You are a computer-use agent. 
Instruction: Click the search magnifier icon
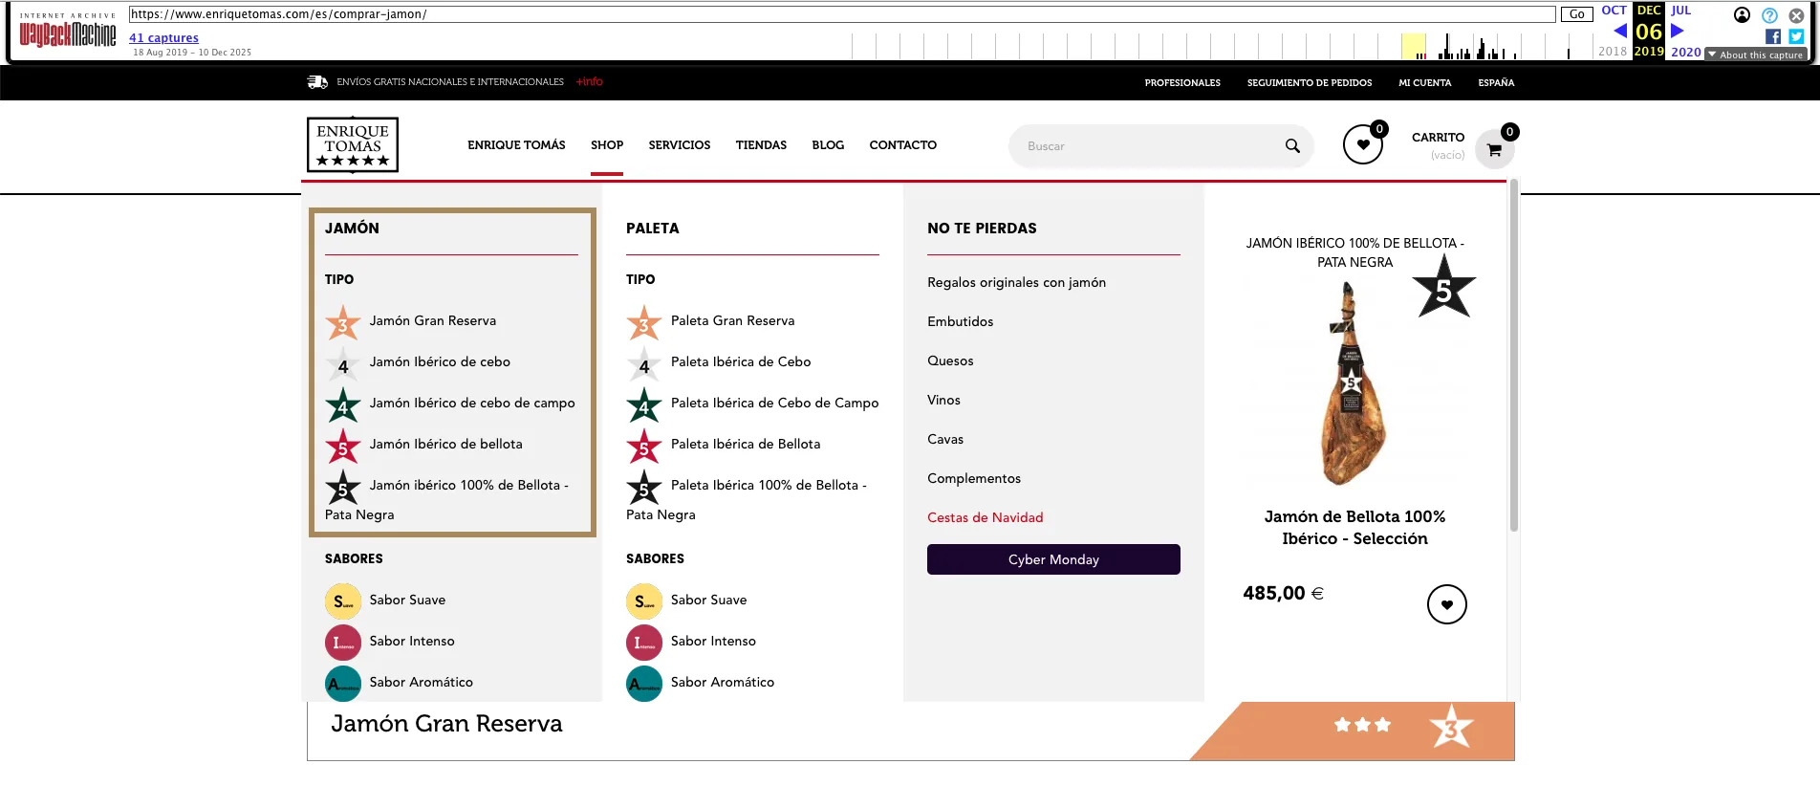pyautogui.click(x=1292, y=146)
